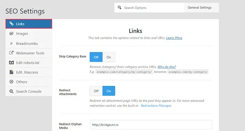245x131 pixels.
Task: Switch Redirect Attachments to Off
Action: click(x=96, y=91)
